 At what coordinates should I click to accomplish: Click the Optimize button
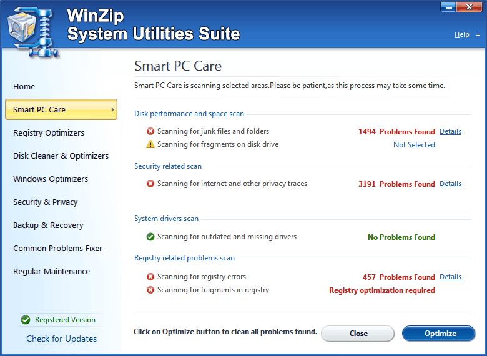click(438, 334)
